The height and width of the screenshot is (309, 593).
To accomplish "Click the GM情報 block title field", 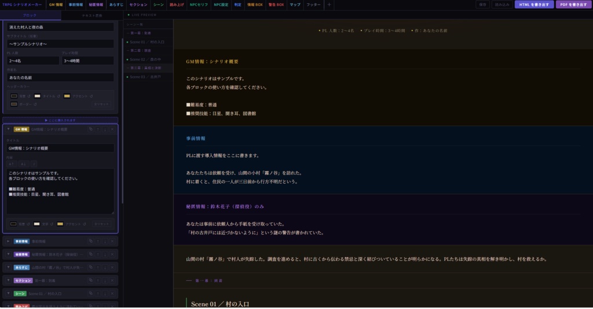I will coord(60,148).
